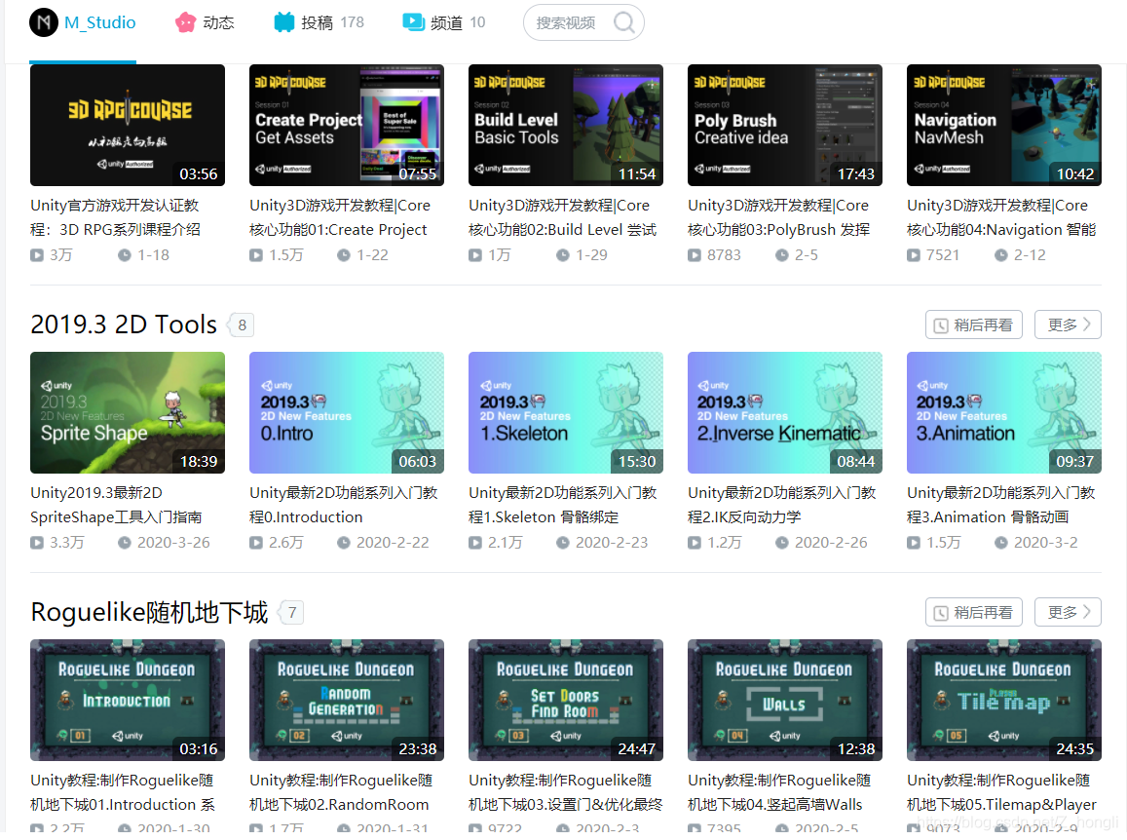The height and width of the screenshot is (840, 1127).
Task: Click 更多 button in Roguelike section
Action: (1068, 613)
